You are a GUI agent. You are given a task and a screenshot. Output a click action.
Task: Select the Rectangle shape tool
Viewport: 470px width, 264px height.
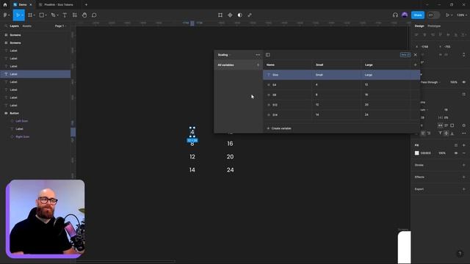(x=42, y=15)
